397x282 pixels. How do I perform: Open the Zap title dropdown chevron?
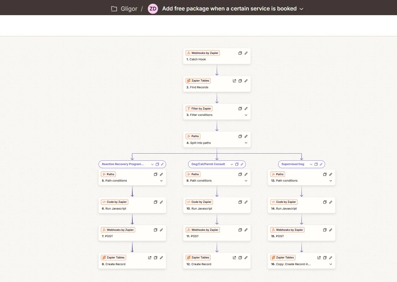click(301, 9)
